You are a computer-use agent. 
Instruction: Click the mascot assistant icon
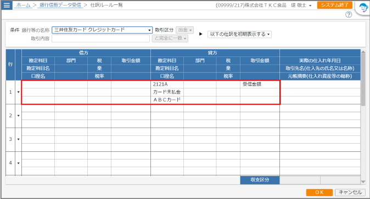[363, 8]
